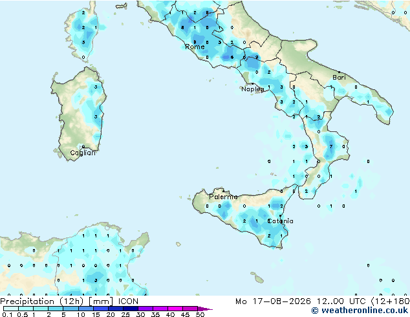Select the 25–30 mm navy legend swatch
Screen dimensions: 410x317
(x=130, y=309)
